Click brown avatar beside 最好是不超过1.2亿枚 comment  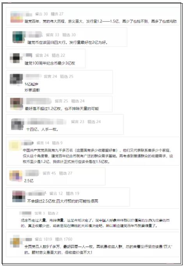[16, 104]
